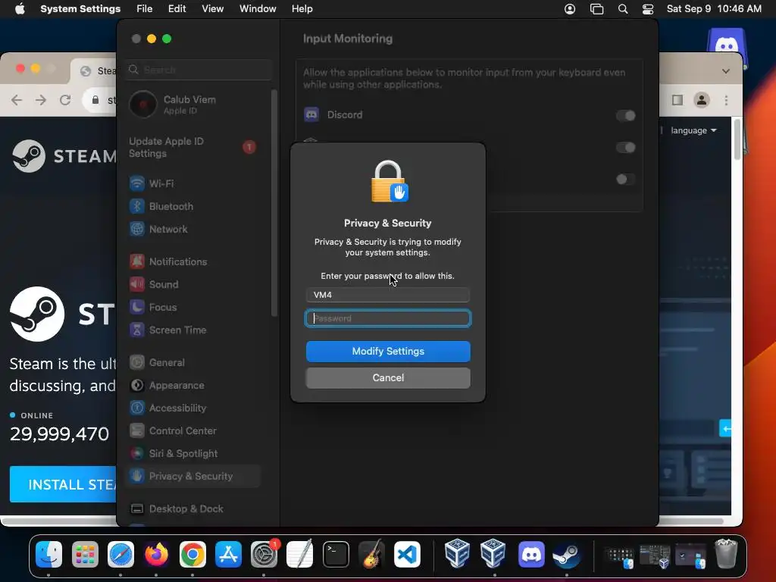Screen dimensions: 776x582
Task: Click the Stage Manager menu bar icon
Action: (x=597, y=9)
